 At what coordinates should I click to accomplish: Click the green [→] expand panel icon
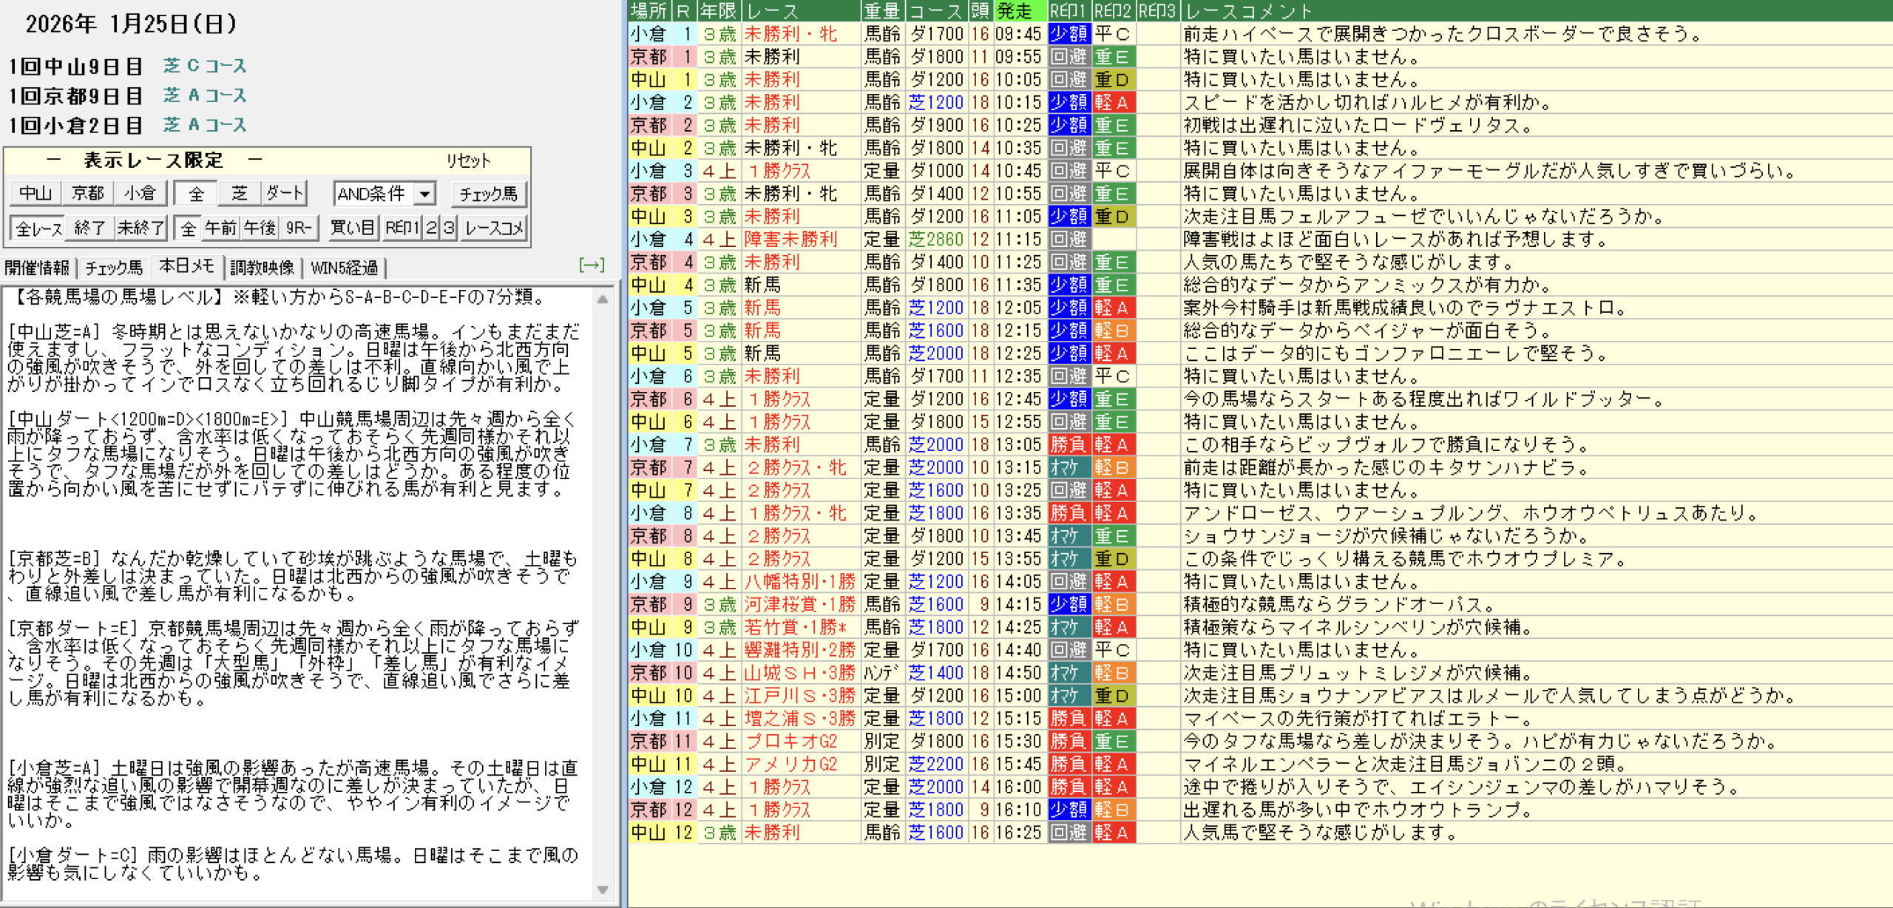(592, 265)
